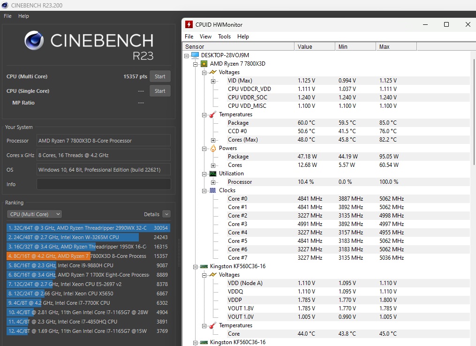Click the AMD Ryzen 7 7800X3D chip icon
The height and width of the screenshot is (346, 476).
(204, 64)
